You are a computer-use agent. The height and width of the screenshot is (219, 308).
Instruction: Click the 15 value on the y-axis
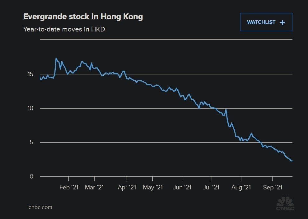[31, 74]
